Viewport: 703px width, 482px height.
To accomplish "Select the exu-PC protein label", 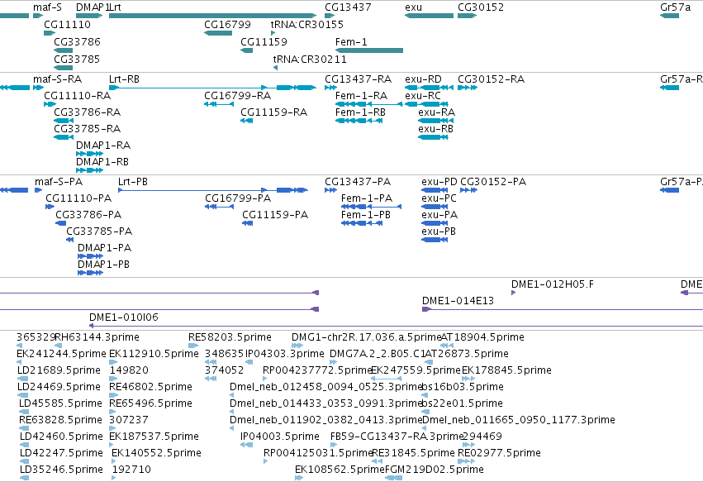I will point(439,198).
